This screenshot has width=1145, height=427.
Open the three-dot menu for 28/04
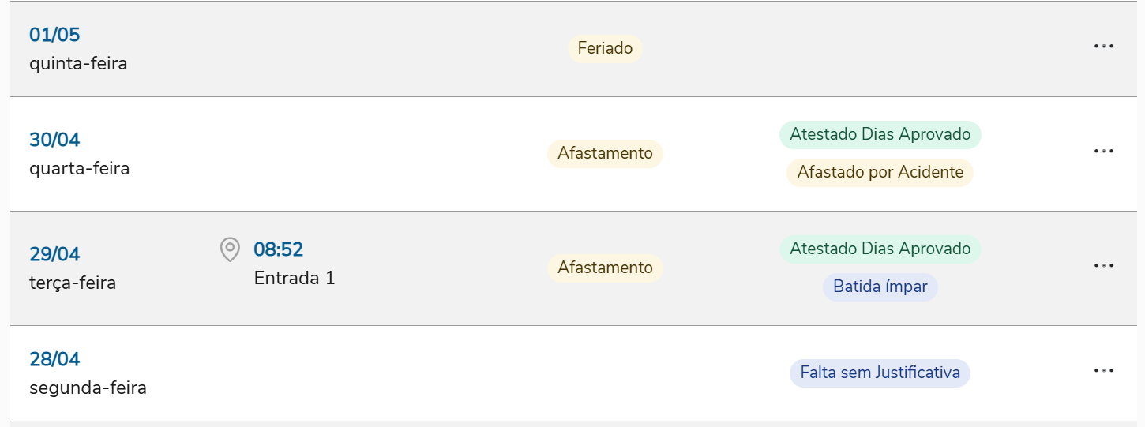1103,371
